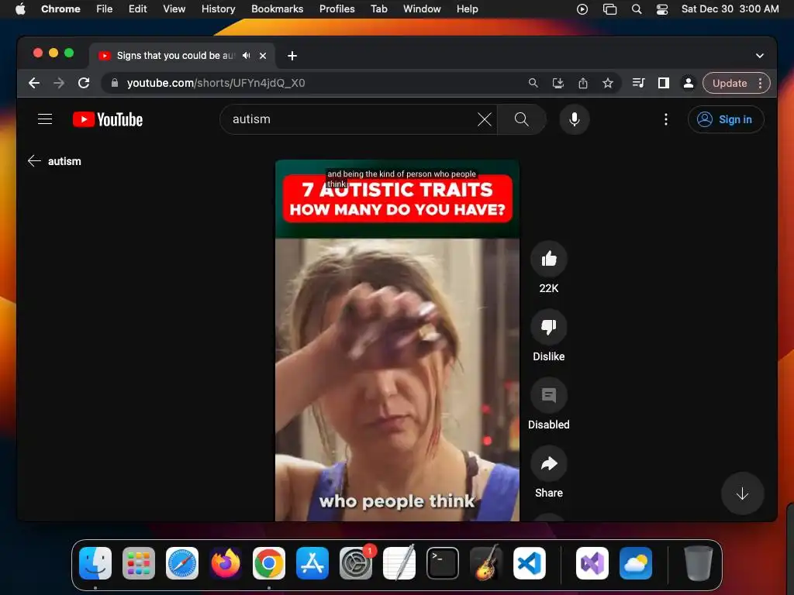Open Terminal from the dock
Screen dimensions: 794x595
[x=443, y=563]
